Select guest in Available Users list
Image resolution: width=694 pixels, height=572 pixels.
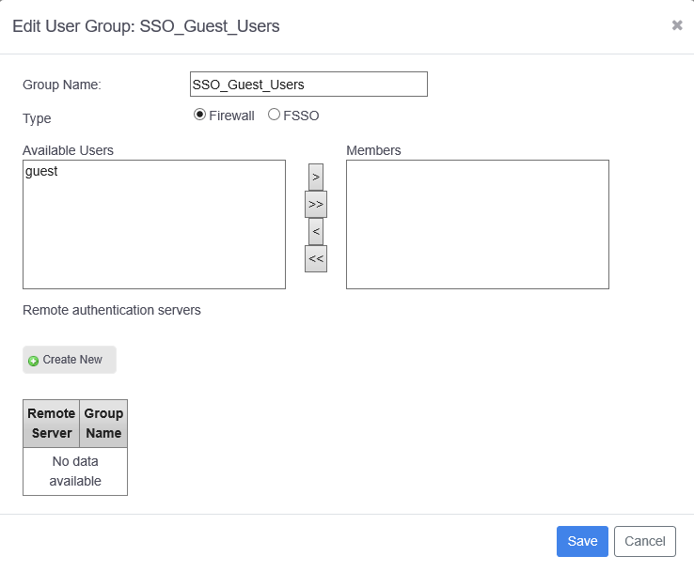[x=41, y=171]
